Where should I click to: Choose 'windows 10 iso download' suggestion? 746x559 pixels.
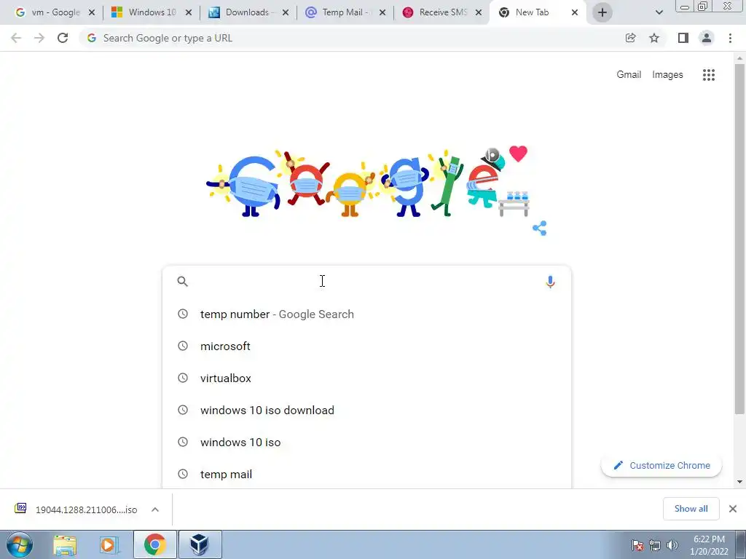pos(366,410)
